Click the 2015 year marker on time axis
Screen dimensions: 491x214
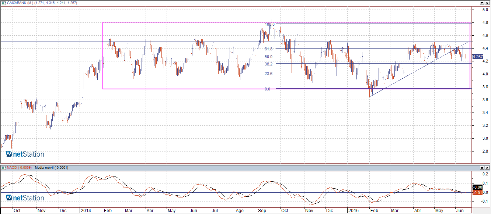[353, 211]
